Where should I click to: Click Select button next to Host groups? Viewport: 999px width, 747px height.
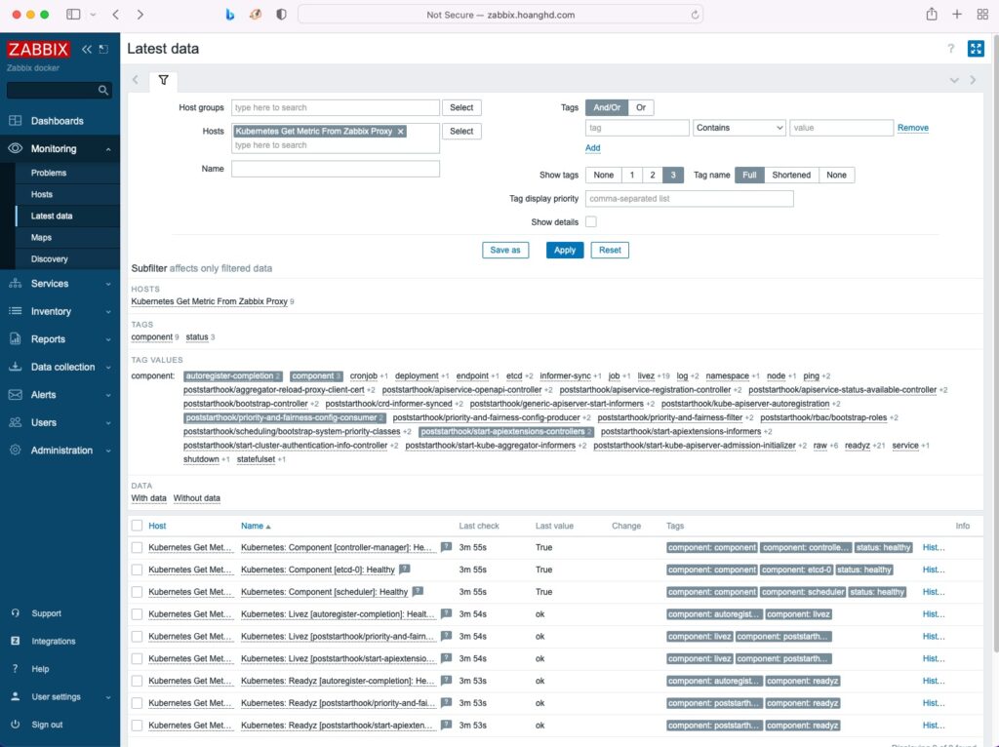[461, 107]
